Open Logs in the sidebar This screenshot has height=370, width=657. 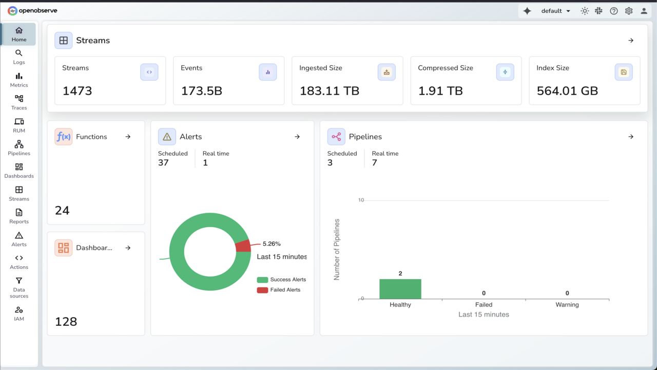[x=19, y=57]
